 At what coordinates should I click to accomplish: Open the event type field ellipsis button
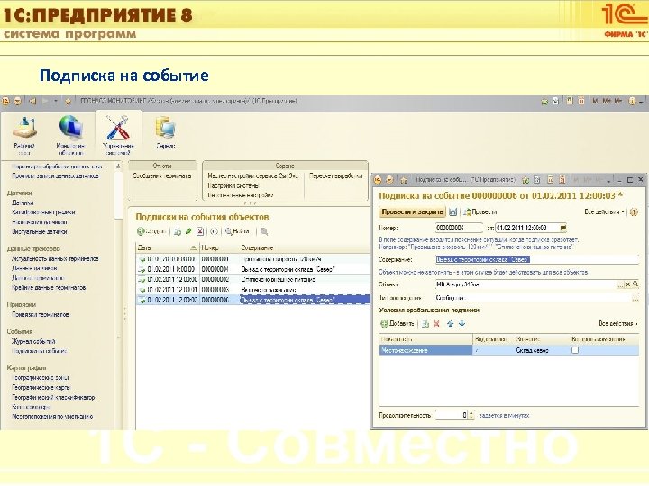pos(635,298)
